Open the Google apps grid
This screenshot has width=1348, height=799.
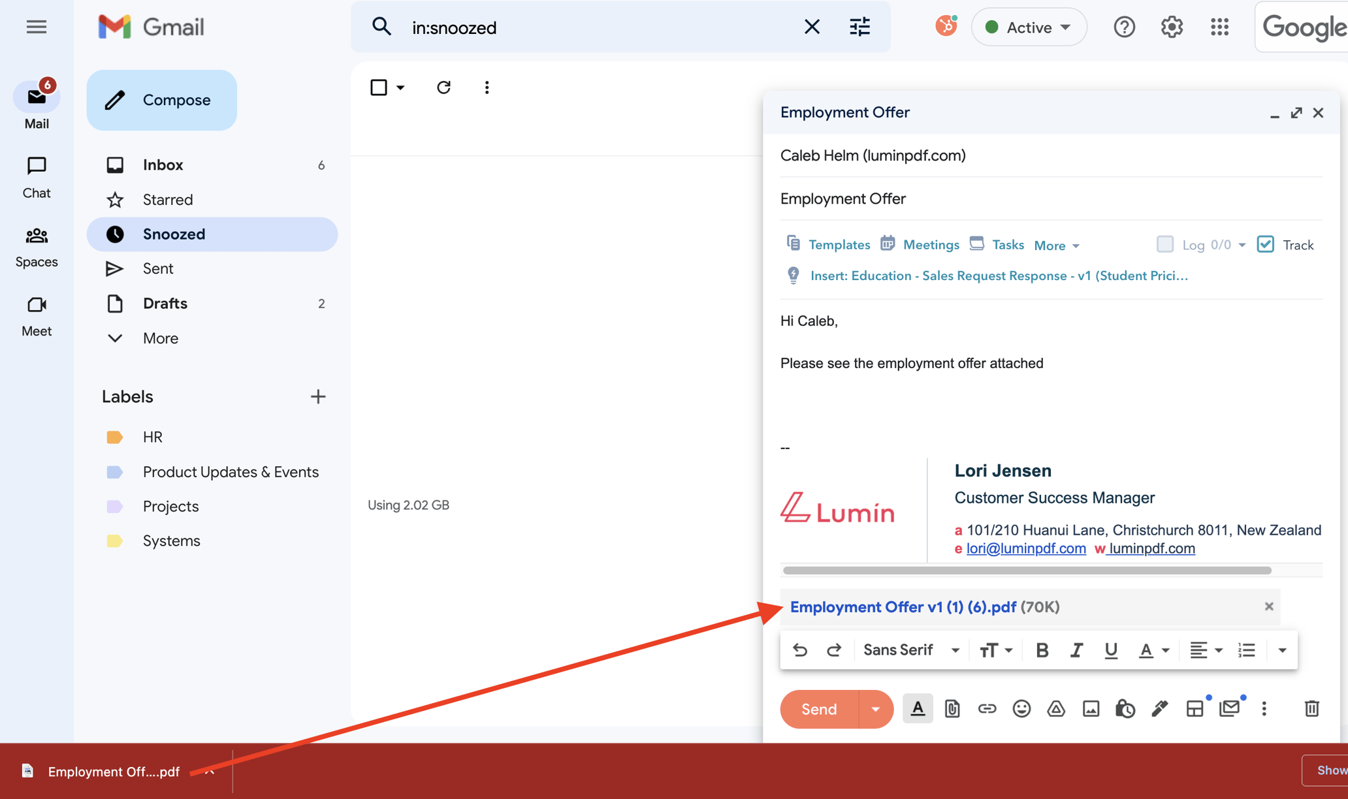(x=1219, y=27)
